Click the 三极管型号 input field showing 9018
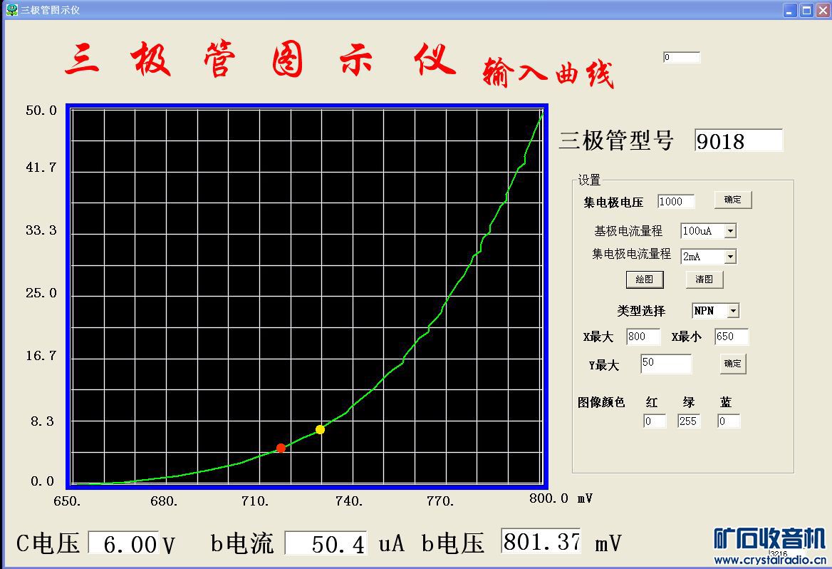Viewport: 832px width, 569px height. pos(739,140)
